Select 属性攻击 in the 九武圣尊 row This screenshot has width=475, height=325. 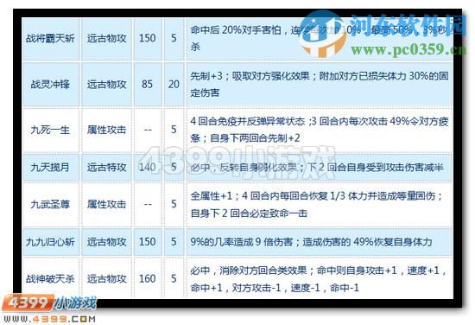[x=106, y=205]
